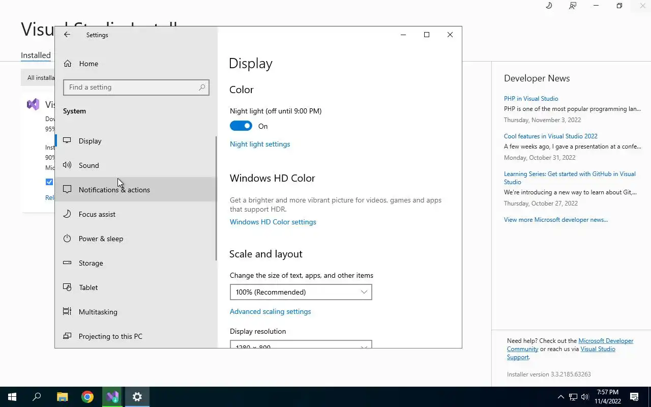Click the Home icon in Settings sidebar
Image resolution: width=651 pixels, height=407 pixels.
pyautogui.click(x=67, y=64)
